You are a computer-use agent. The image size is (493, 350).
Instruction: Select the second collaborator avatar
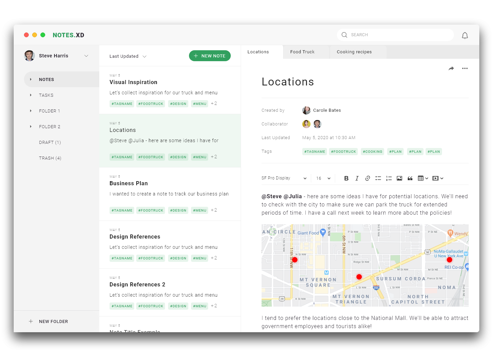(317, 124)
